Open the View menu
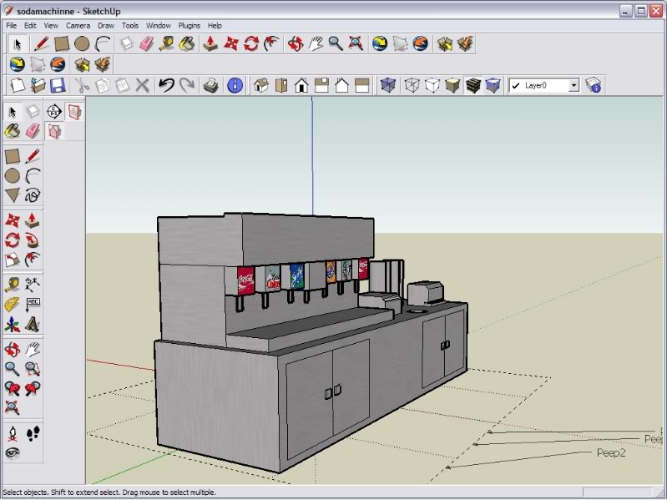 click(x=51, y=26)
